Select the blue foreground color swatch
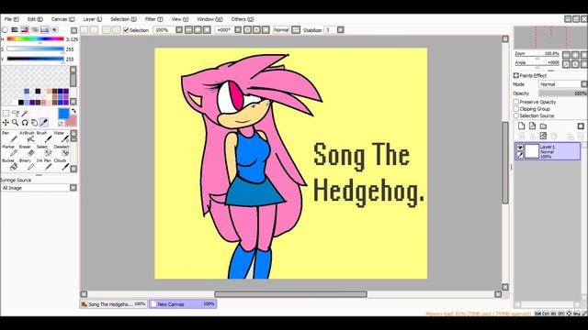 pos(63,114)
